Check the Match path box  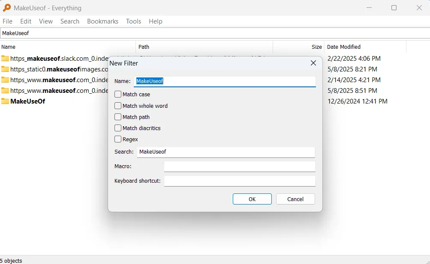pos(118,117)
